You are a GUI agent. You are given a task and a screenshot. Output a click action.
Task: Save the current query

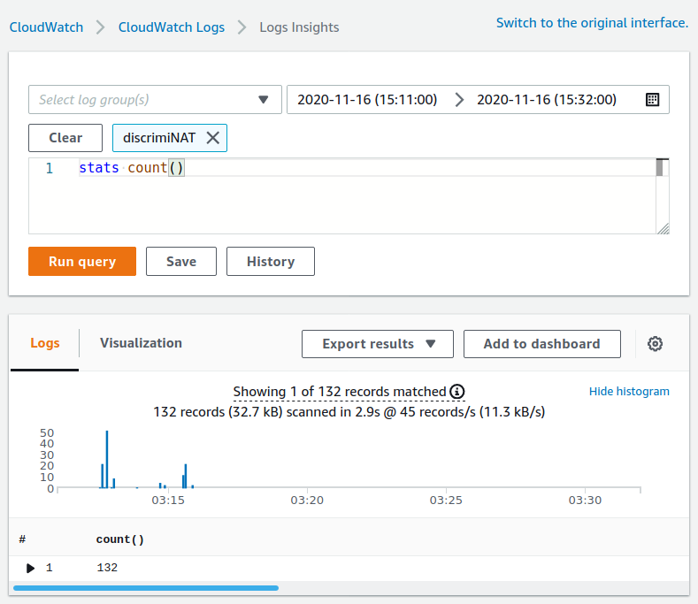click(181, 261)
